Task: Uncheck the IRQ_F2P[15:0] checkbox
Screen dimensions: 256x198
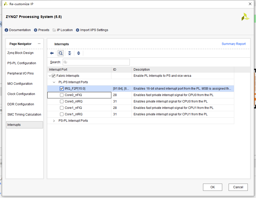Action: tap(61, 89)
